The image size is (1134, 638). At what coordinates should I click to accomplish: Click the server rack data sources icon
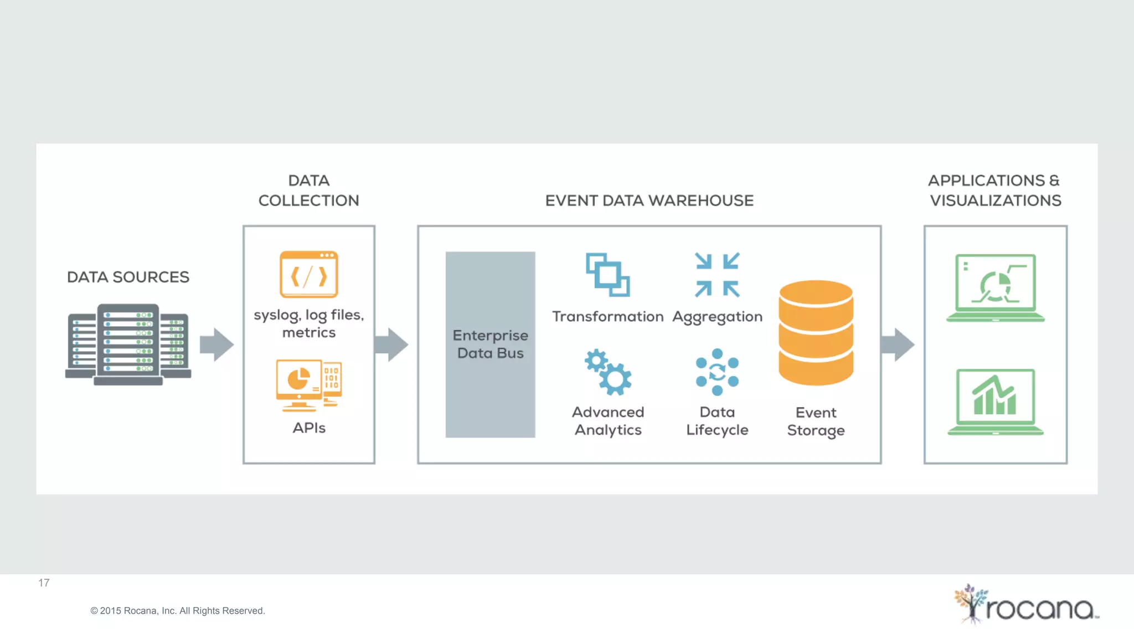[x=128, y=344]
